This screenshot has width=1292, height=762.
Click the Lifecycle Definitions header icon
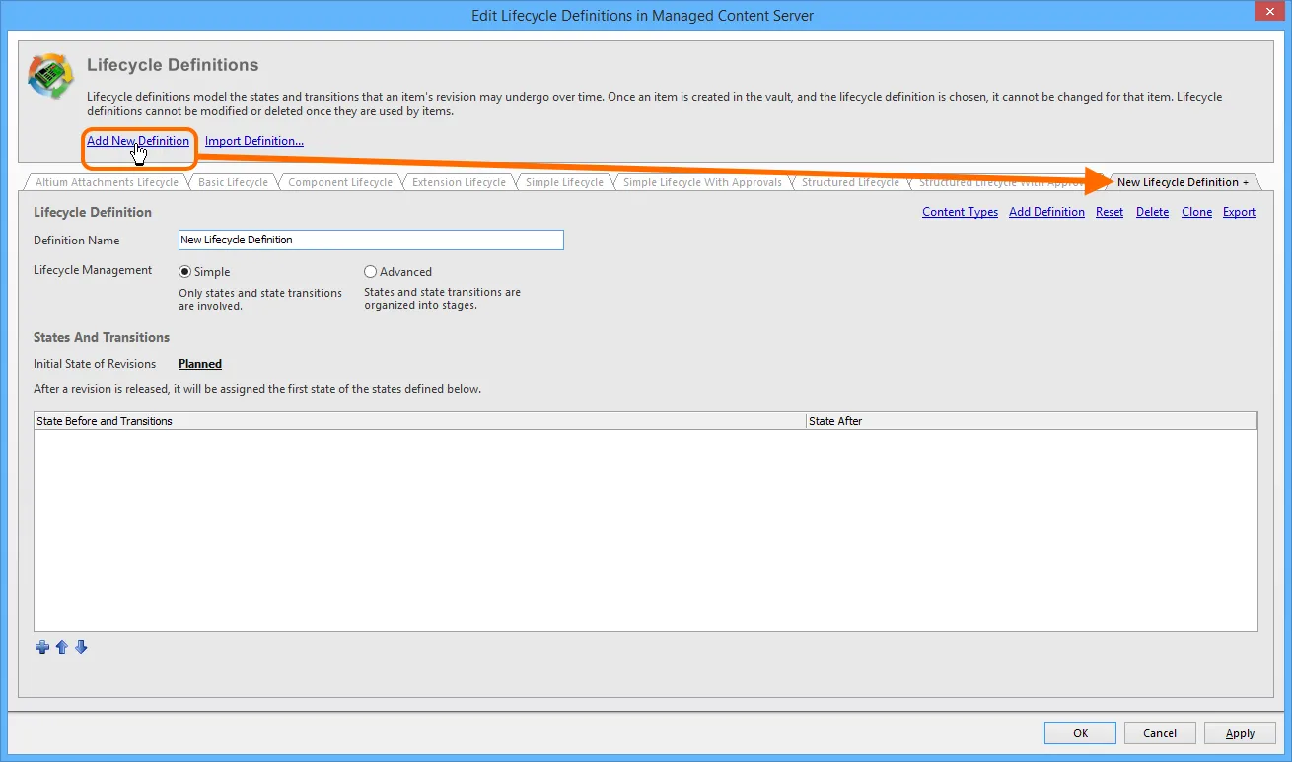[x=50, y=76]
